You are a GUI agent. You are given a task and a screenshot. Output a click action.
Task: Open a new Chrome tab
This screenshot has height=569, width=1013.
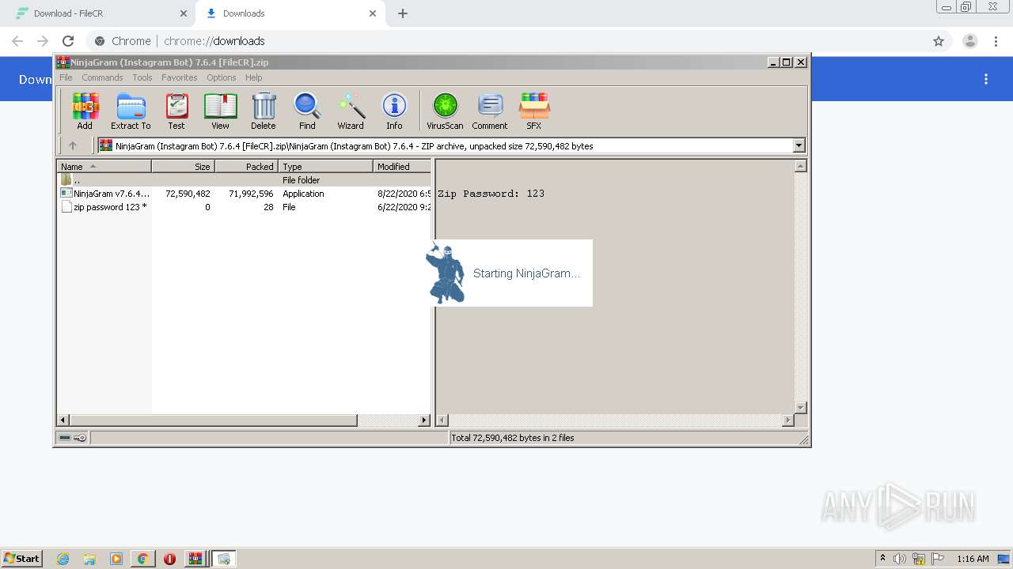click(403, 13)
